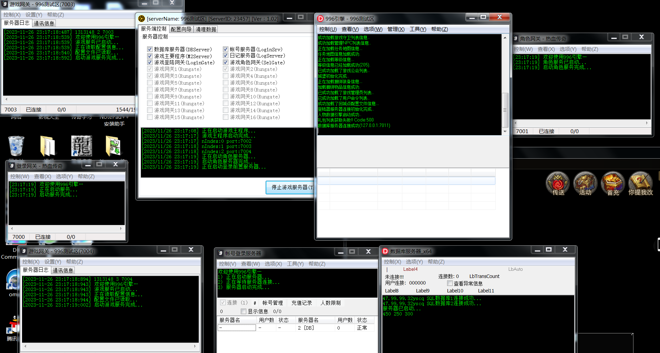
Task: Open 查看(V) menu in 996引擎 window
Action: 350,29
